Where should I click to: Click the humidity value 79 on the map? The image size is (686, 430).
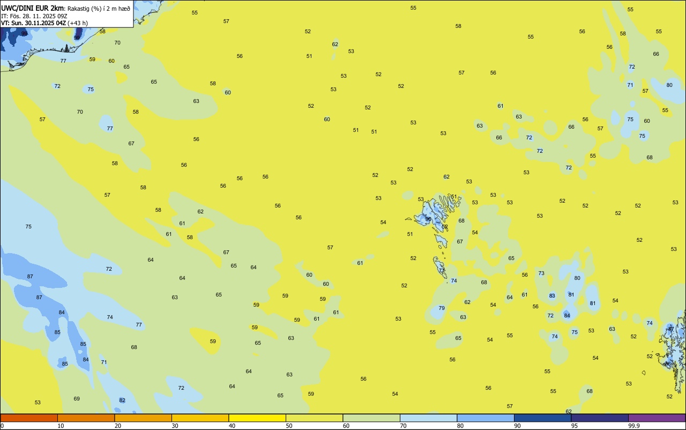coord(442,308)
